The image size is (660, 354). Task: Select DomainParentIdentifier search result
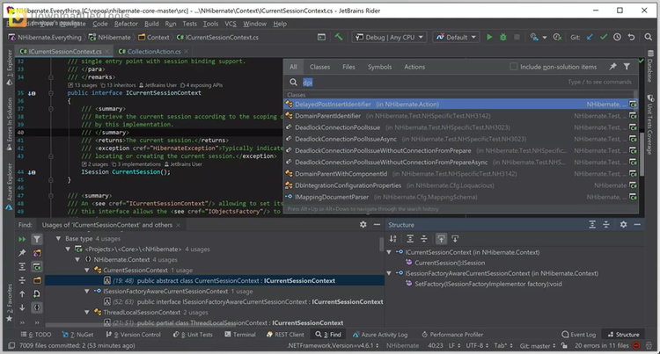pyautogui.click(x=461, y=115)
